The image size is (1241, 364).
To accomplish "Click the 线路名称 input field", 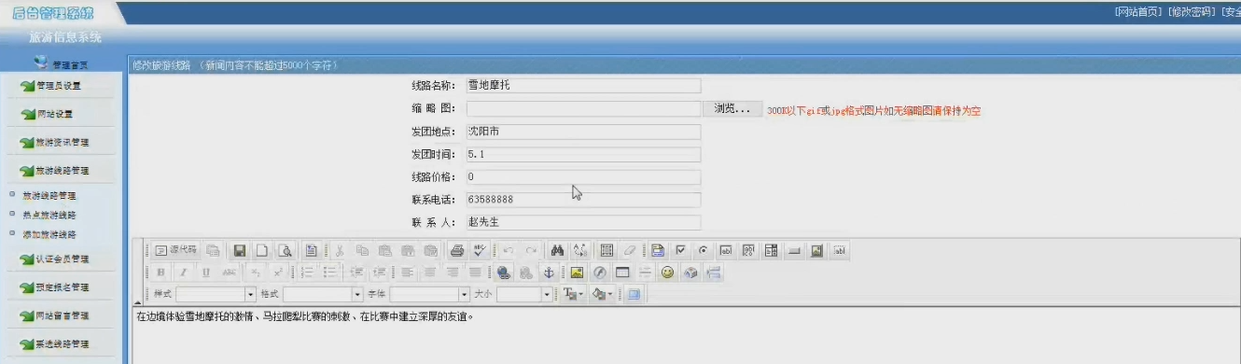I will pos(583,86).
